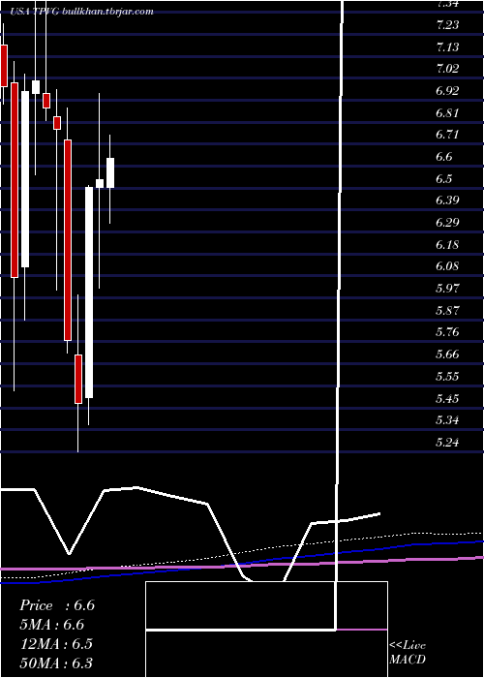The width and height of the screenshot is (484, 678).
Task: Click the 5.87 price axis label
Action: point(447,311)
